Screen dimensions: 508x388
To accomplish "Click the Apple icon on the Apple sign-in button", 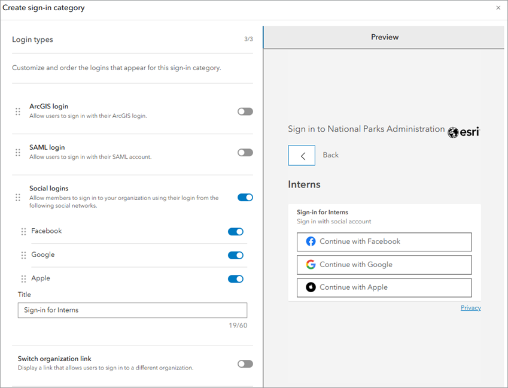I will [310, 287].
